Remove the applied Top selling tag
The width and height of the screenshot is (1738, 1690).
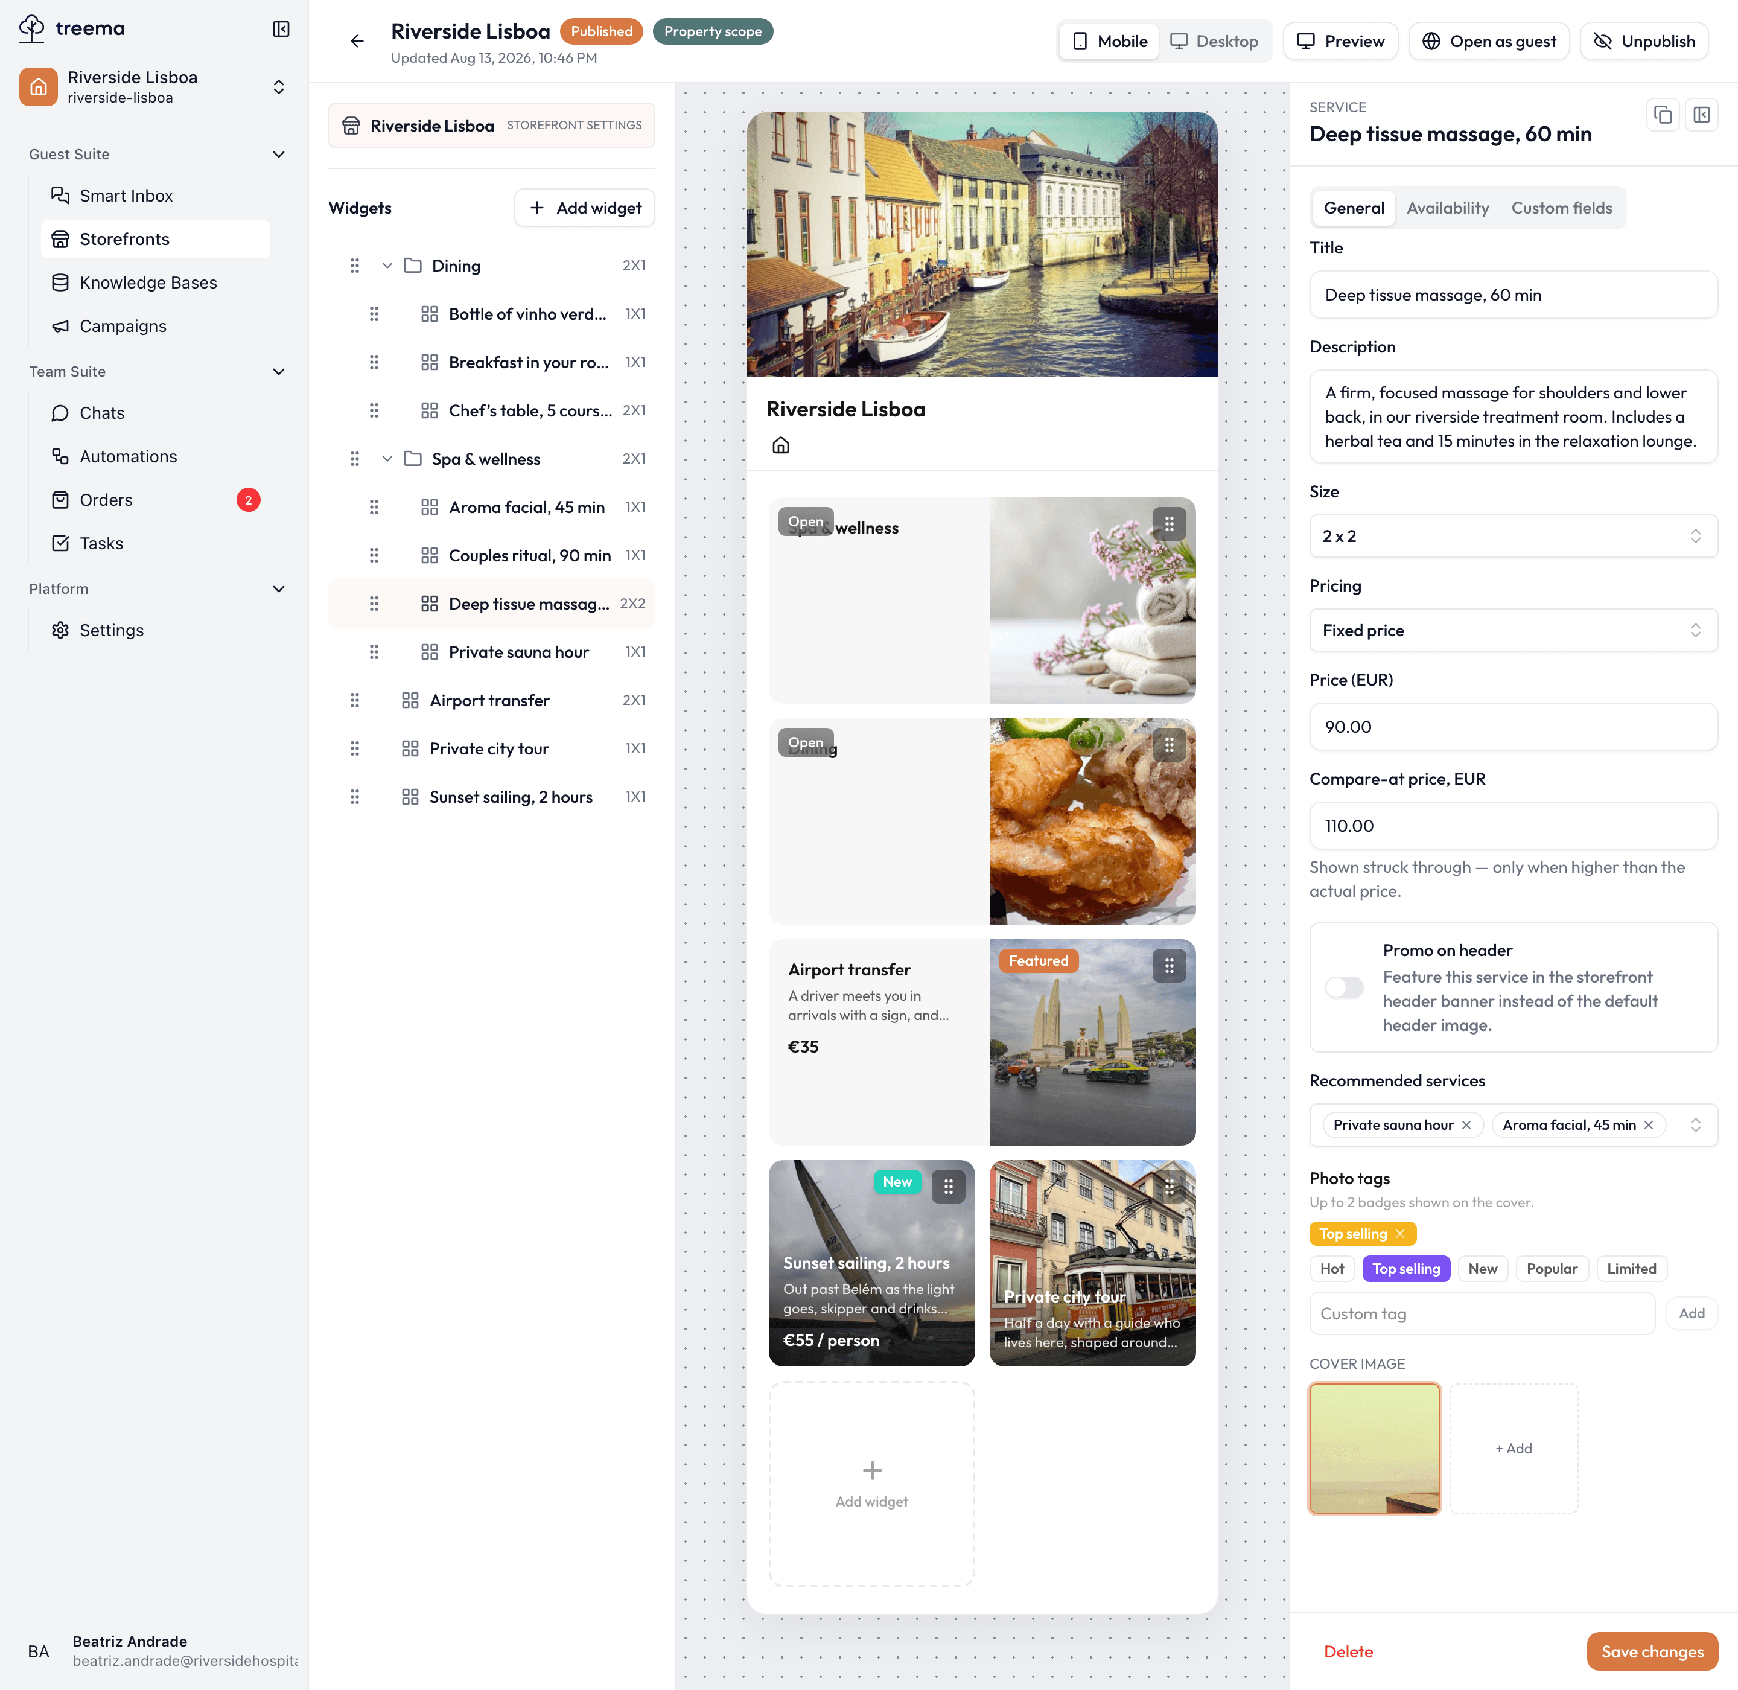click(1400, 1234)
